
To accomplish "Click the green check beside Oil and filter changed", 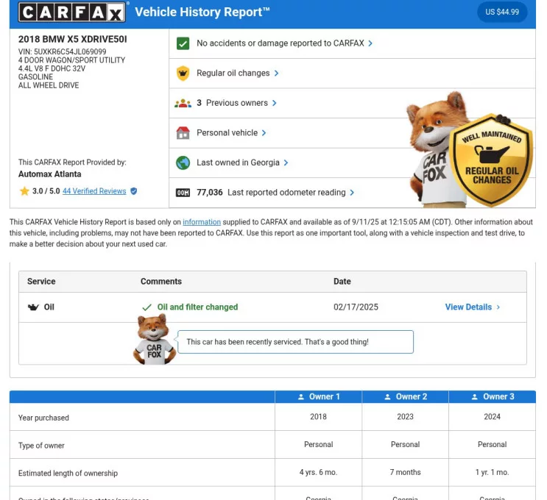I will 147,307.
